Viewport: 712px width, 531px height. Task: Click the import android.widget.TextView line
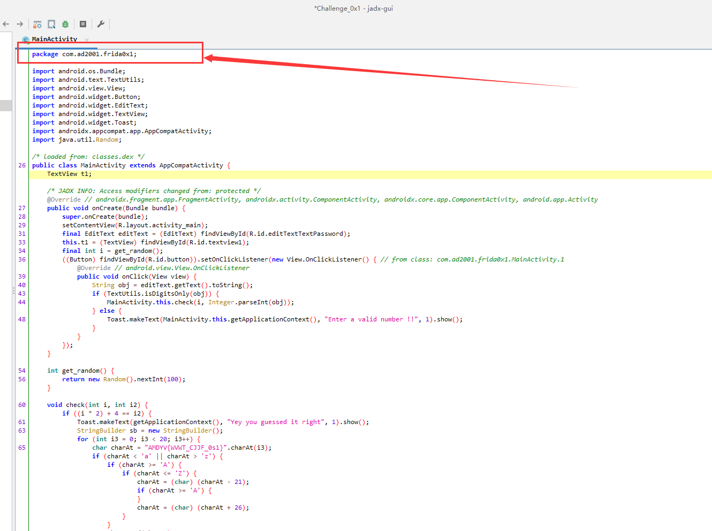90,114
